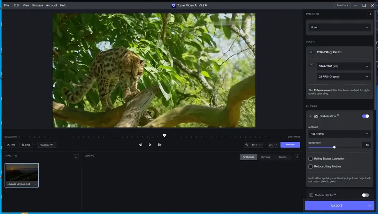Click the zoom magnifier icon

point(246,145)
